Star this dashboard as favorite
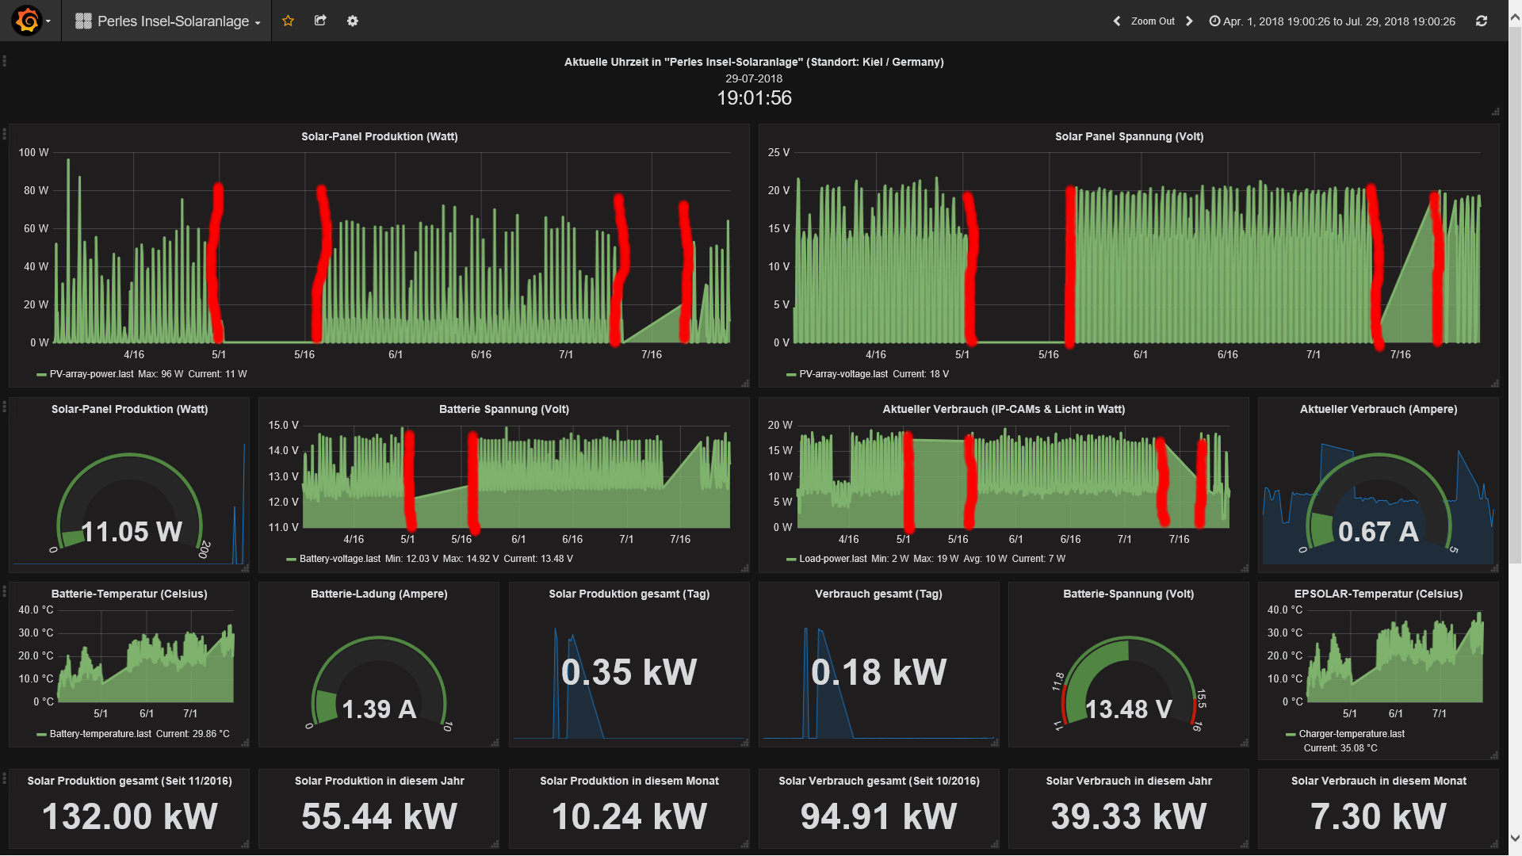Viewport: 1522px width, 856px height. [x=288, y=21]
